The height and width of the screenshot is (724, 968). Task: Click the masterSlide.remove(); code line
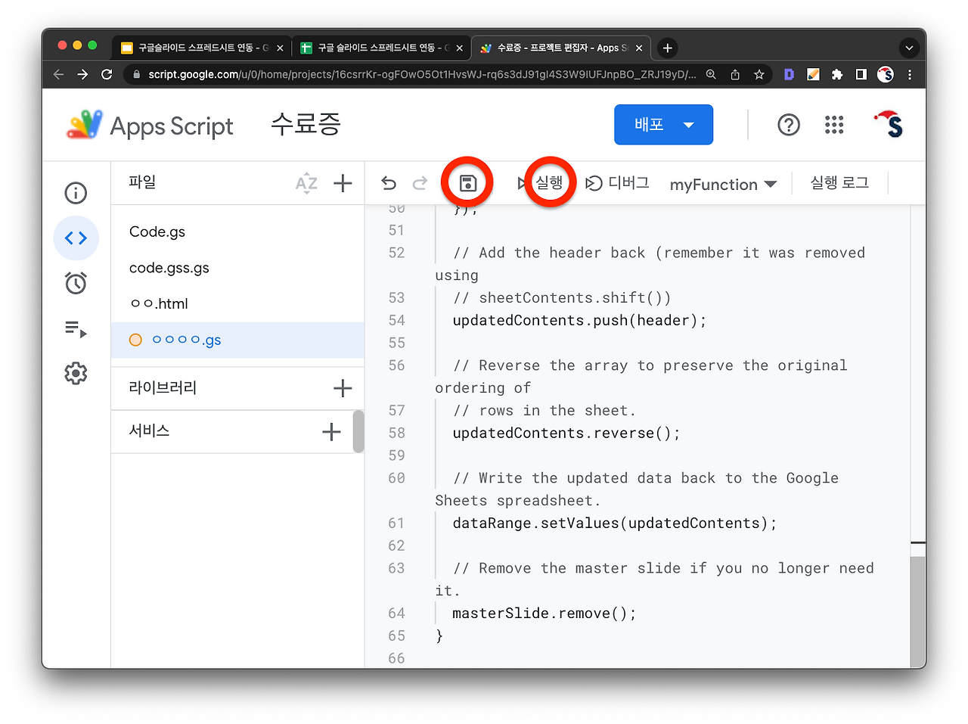(544, 613)
